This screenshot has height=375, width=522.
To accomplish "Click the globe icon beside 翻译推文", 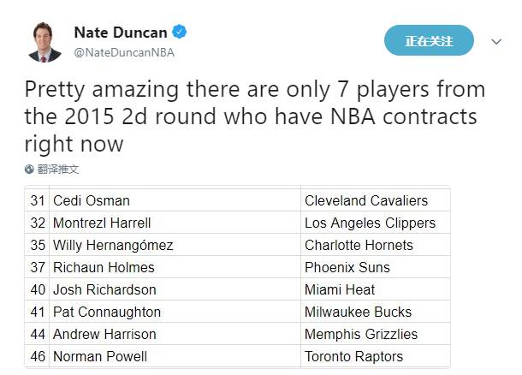I will (x=30, y=170).
